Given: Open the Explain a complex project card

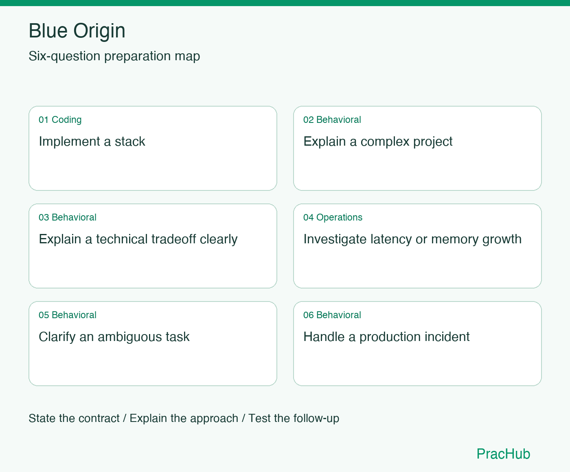Looking at the screenshot, I should (417, 148).
